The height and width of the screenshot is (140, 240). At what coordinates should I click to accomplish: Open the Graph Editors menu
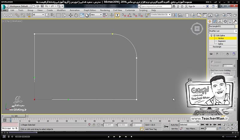tap(90, 10)
